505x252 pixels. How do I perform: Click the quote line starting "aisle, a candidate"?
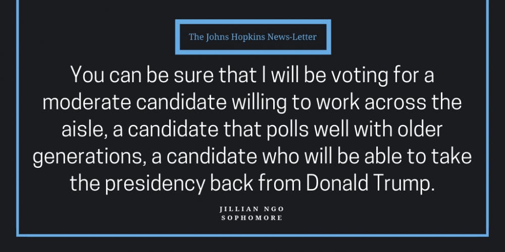point(252,129)
